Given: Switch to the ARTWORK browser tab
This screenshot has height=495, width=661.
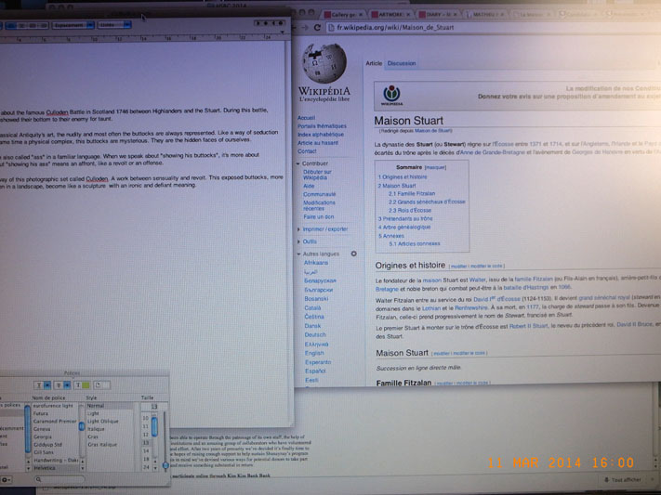Looking at the screenshot, I should (x=390, y=14).
